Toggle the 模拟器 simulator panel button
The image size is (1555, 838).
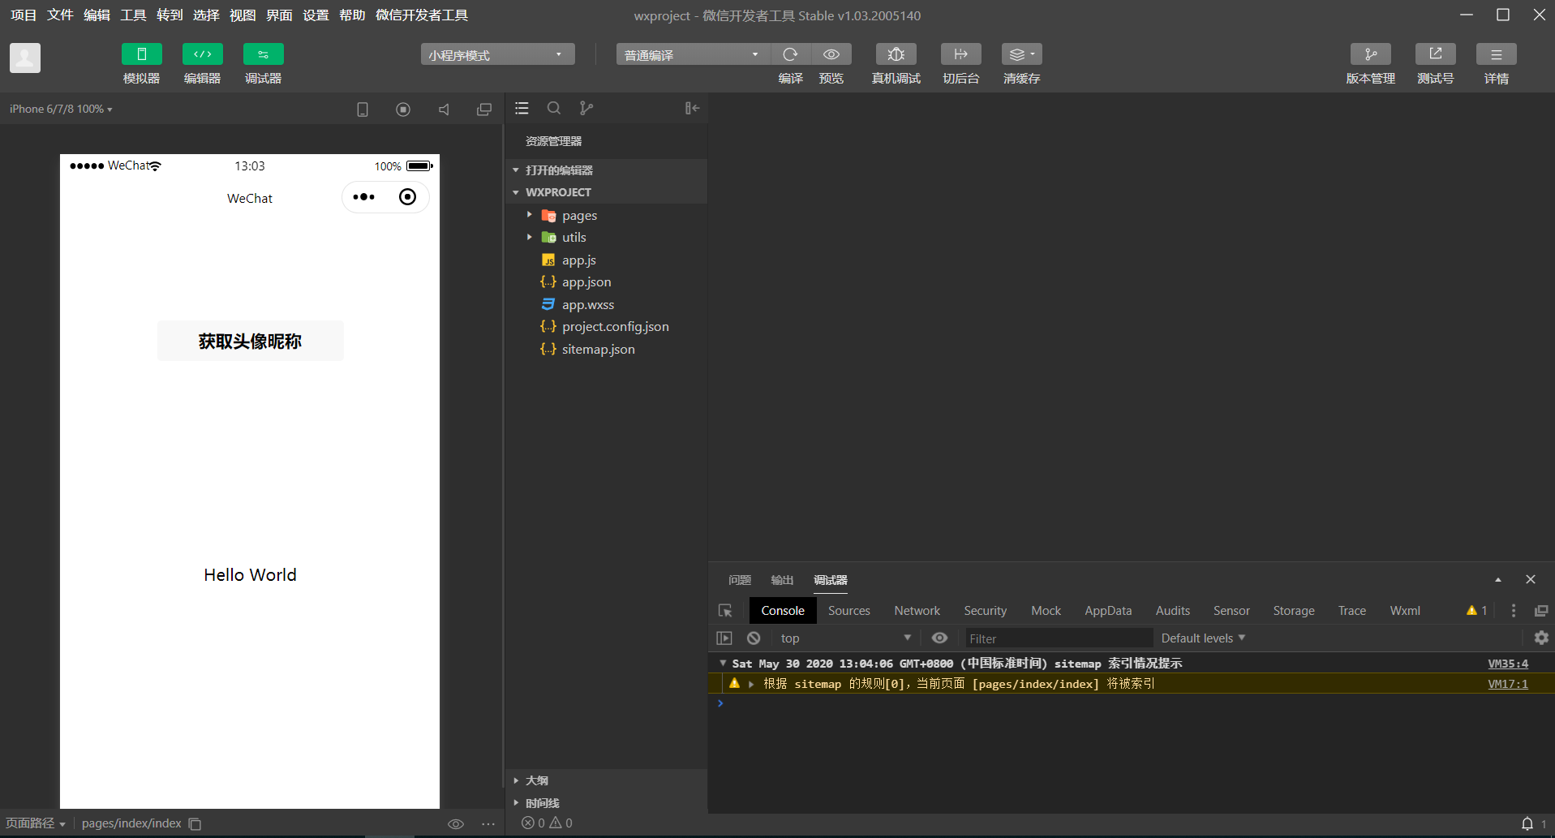142,54
